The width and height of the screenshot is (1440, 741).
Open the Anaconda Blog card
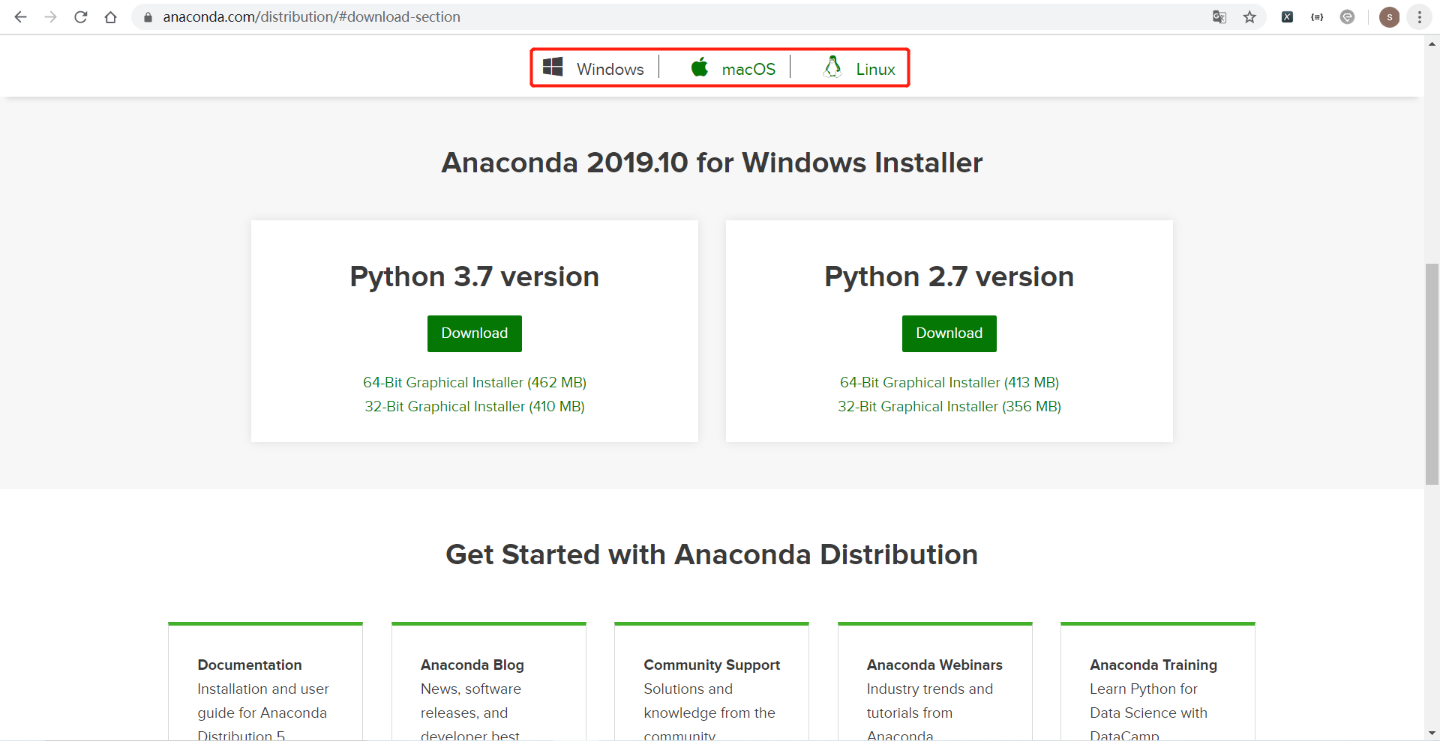pyautogui.click(x=489, y=682)
